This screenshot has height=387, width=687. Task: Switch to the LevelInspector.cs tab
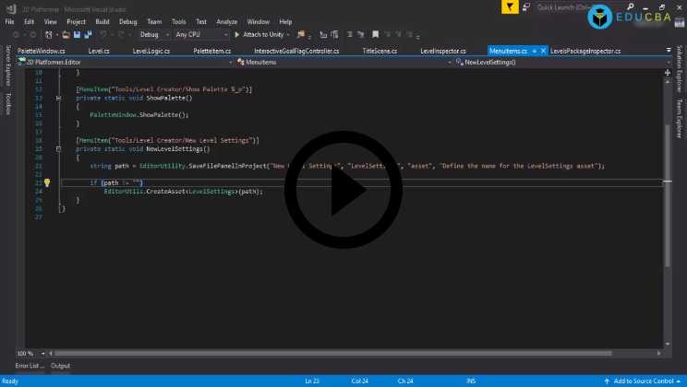coord(442,51)
